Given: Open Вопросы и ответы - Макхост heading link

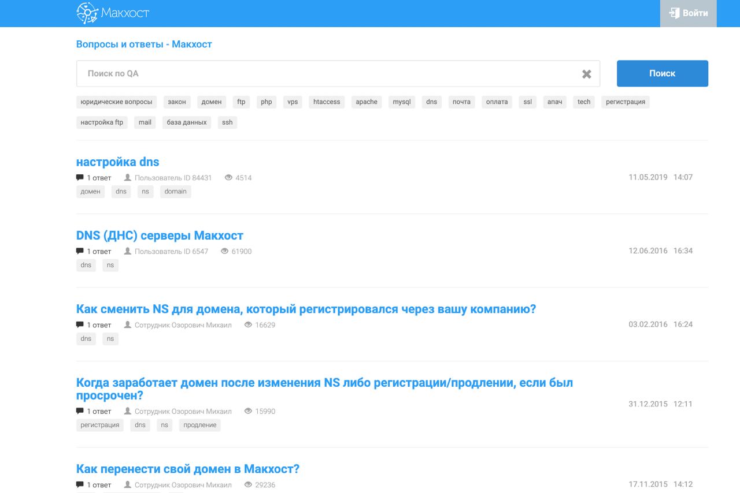Looking at the screenshot, I should coord(144,44).
